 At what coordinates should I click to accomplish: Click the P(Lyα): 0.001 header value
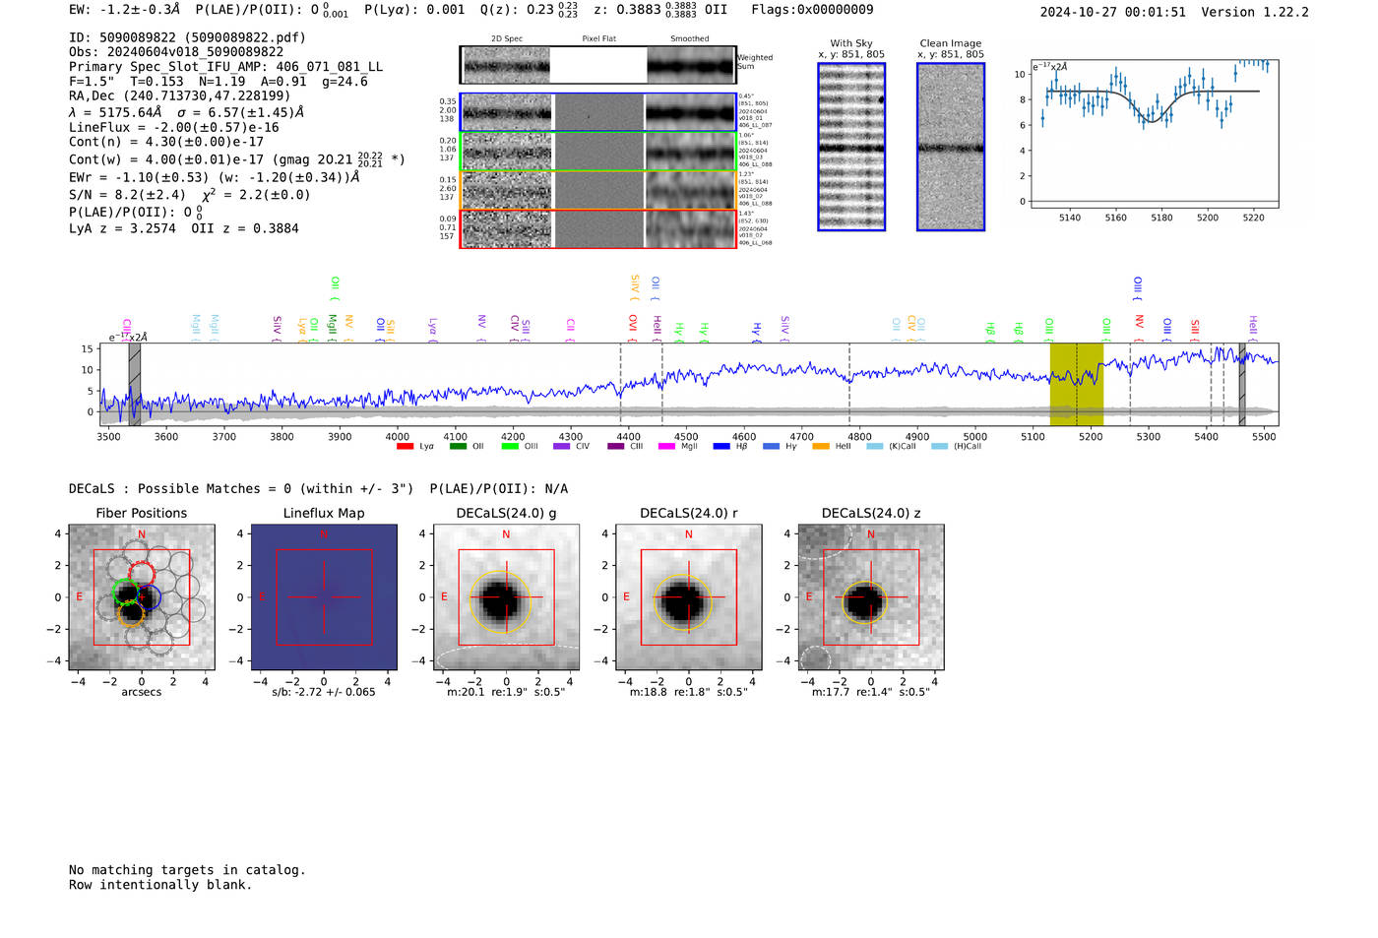pyautogui.click(x=414, y=10)
